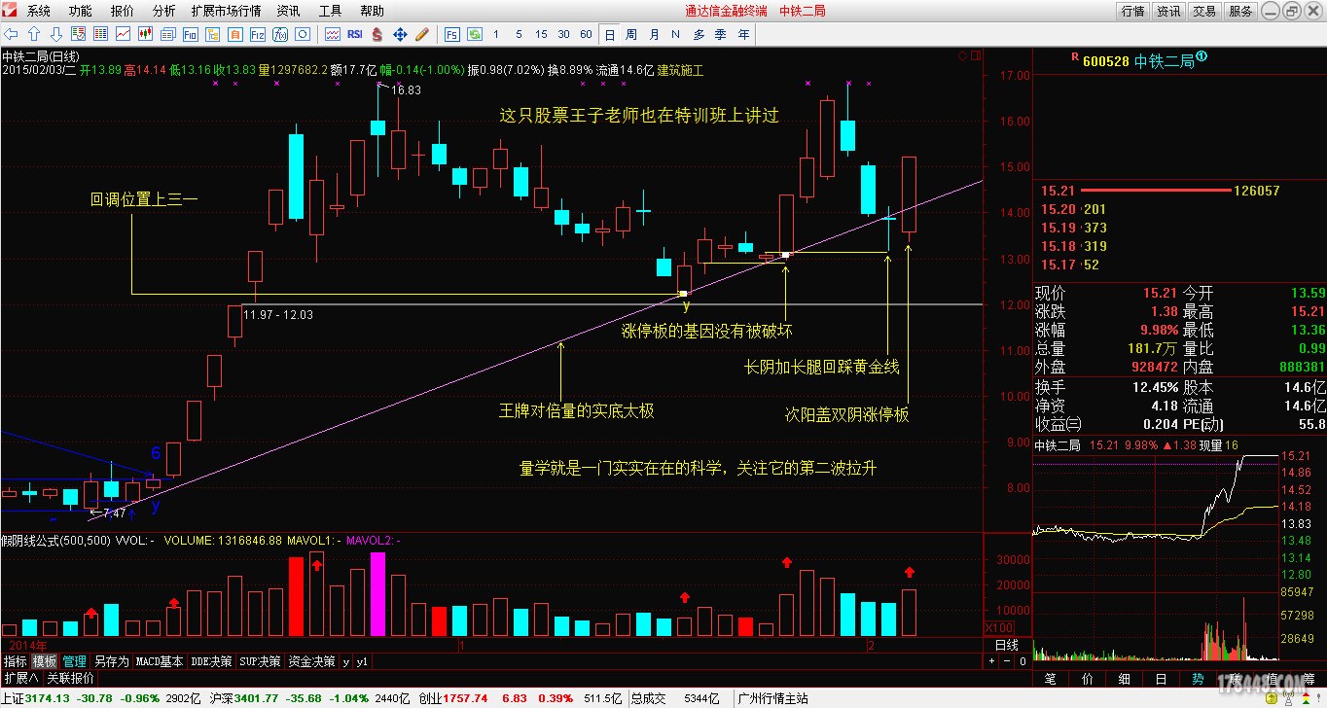Click the down arrow toolbar icon

(x=56, y=34)
